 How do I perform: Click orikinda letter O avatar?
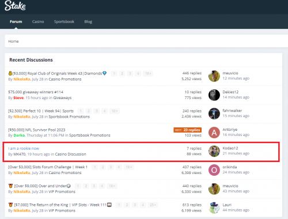[x=214, y=170]
